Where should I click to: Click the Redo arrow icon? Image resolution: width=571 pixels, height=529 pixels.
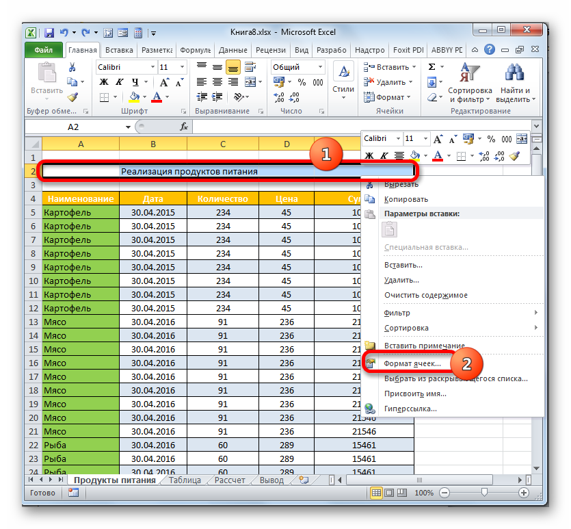[x=85, y=33]
